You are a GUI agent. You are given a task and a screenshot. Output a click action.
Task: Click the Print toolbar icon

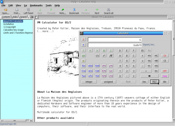click(17, 10)
